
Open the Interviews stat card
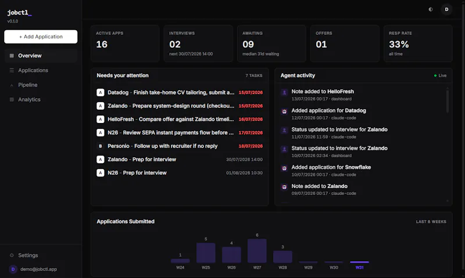coord(198,44)
